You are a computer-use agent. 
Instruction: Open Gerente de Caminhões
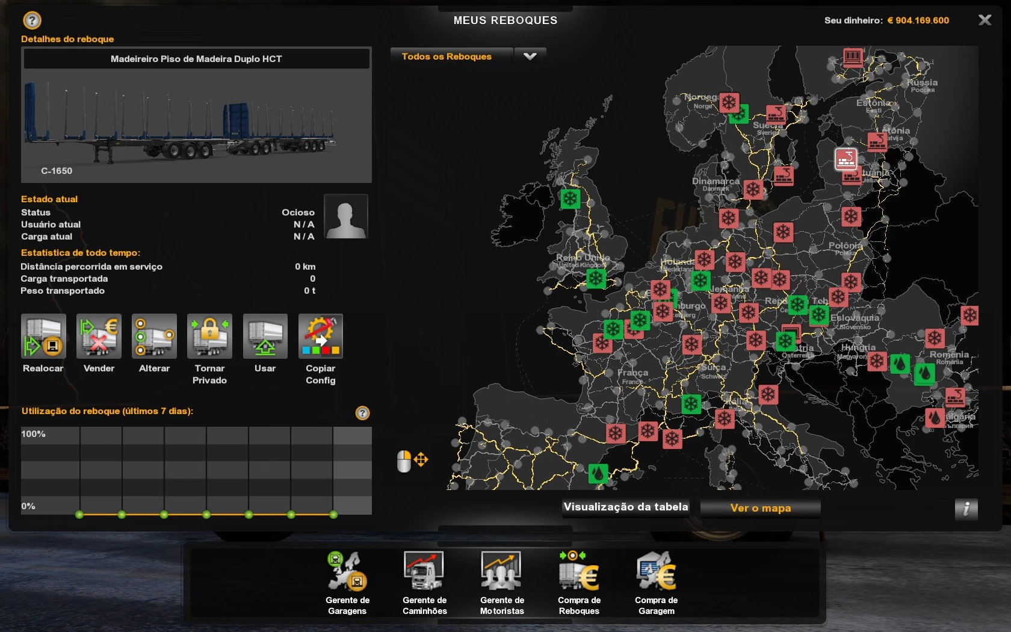pos(424,572)
